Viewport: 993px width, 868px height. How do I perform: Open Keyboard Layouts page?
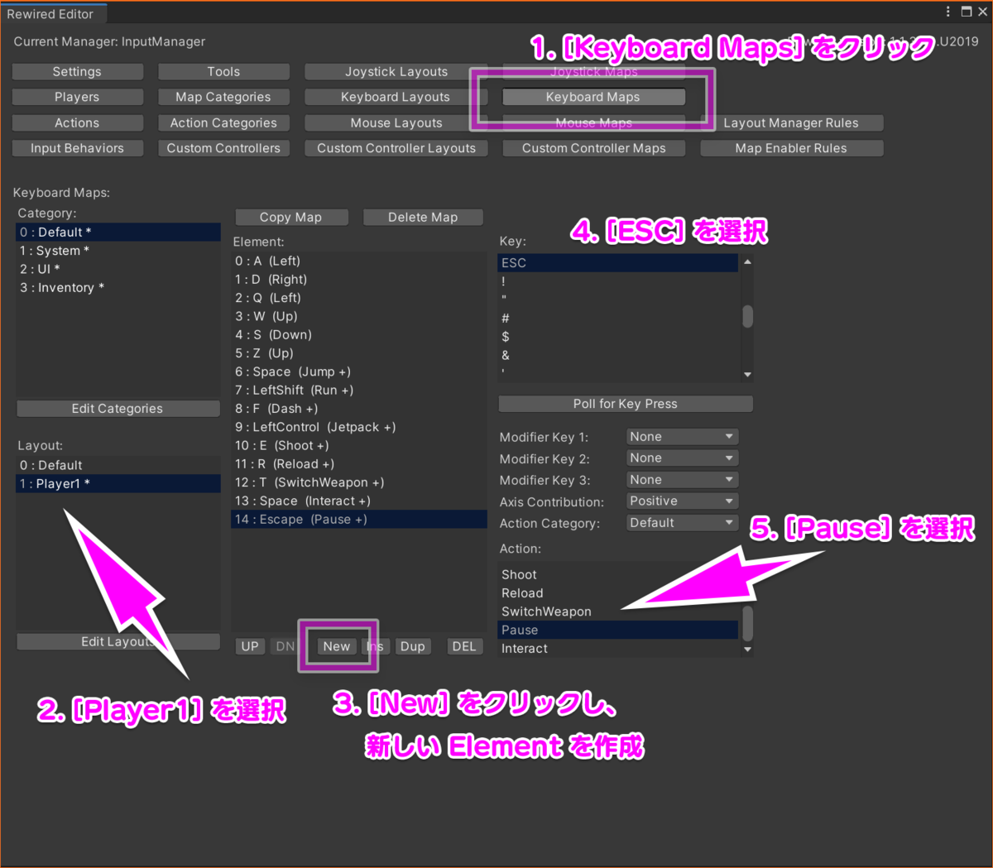click(396, 97)
